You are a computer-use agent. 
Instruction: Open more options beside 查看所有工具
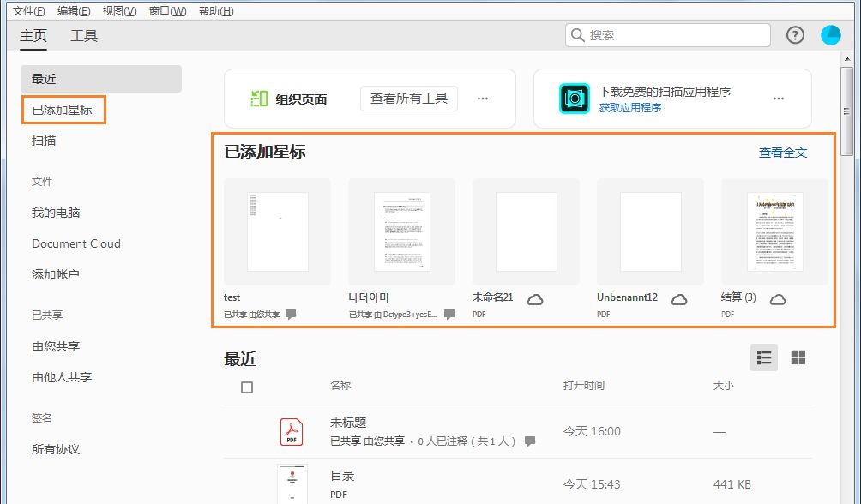484,98
